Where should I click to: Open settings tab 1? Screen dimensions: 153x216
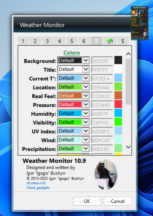(23, 41)
